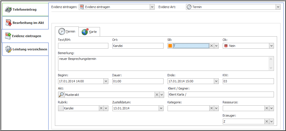Image resolution: width=286 pixels, height=131 pixels.
Task: Click the calendar icon for Bearbeitung im Akt
Action: point(8,23)
